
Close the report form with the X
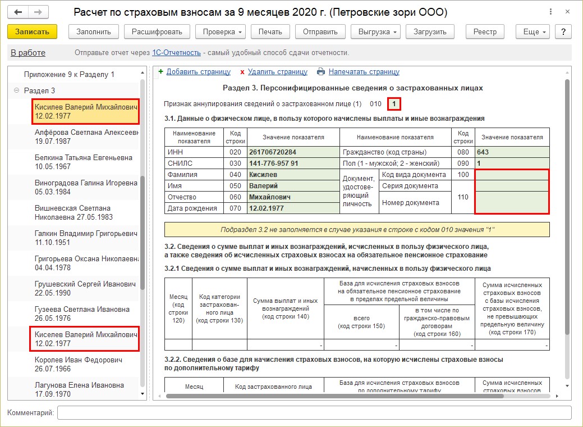(567, 12)
